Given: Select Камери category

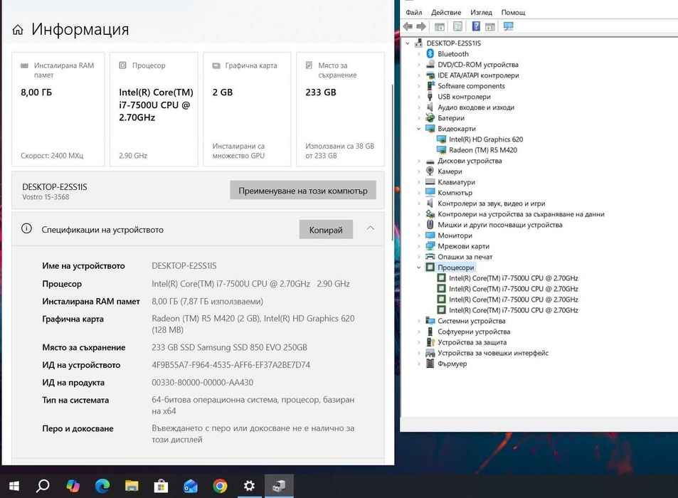Looking at the screenshot, I should (449, 171).
